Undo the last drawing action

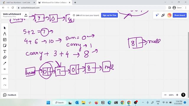click(5, 79)
